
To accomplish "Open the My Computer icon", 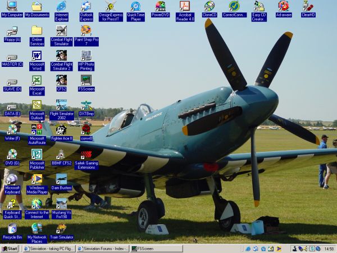I will coord(12,6).
